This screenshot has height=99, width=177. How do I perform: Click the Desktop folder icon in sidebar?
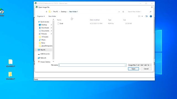click(40, 25)
